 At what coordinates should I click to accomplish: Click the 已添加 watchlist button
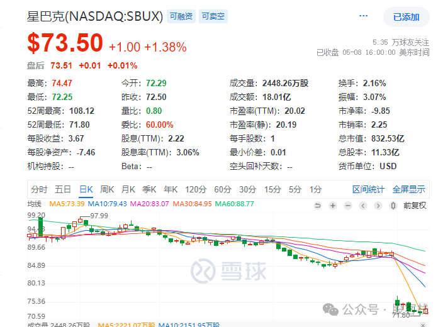[x=407, y=17]
